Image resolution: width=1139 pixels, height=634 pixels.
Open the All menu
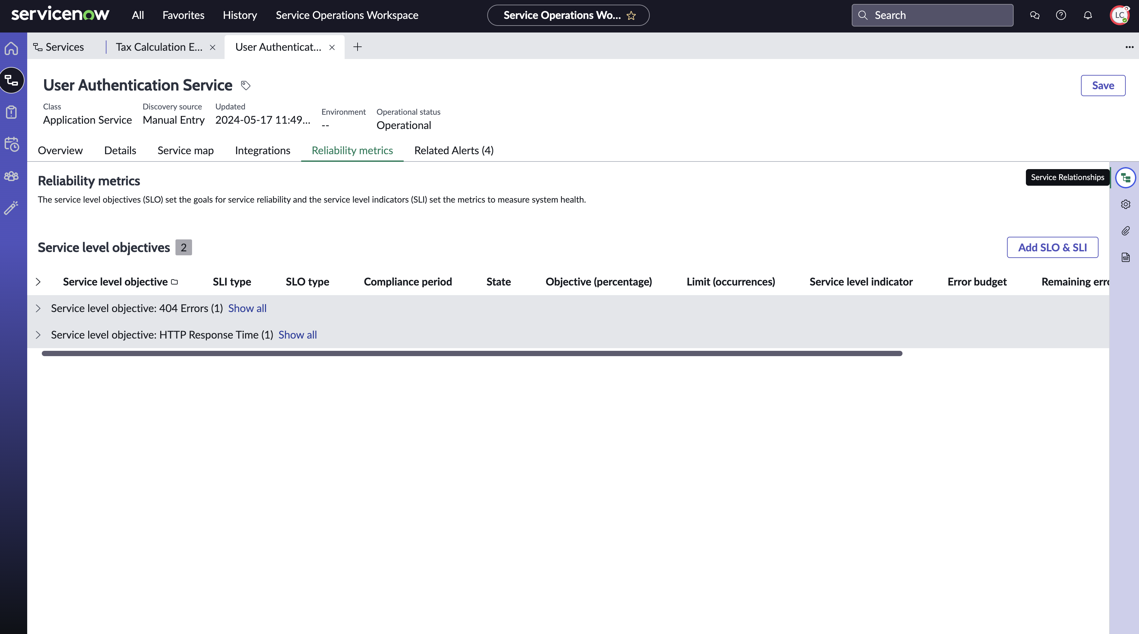[x=138, y=16]
